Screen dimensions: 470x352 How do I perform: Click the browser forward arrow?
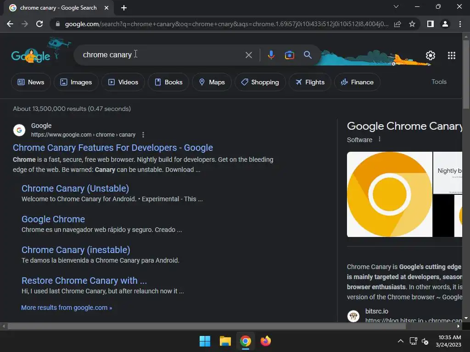click(x=25, y=24)
